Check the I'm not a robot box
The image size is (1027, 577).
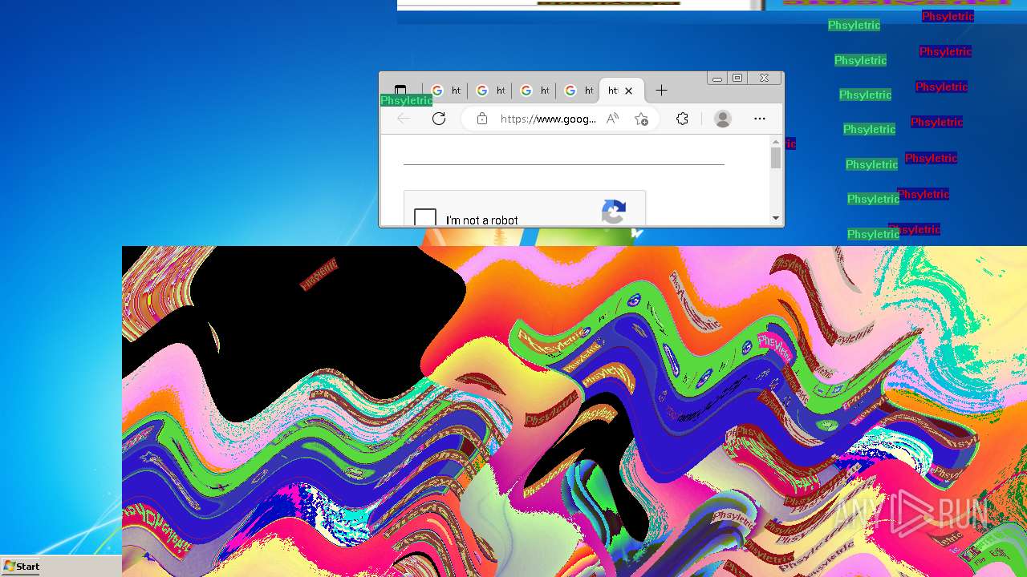[425, 217]
